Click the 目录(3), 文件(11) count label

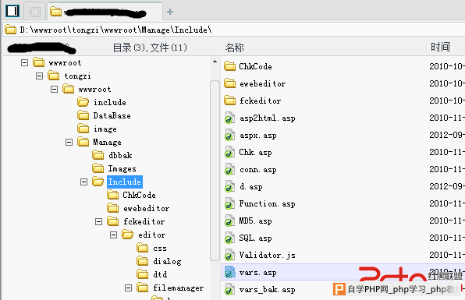click(150, 48)
